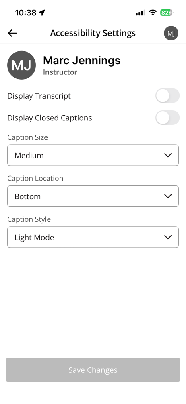The width and height of the screenshot is (186, 404).
Task: Tap the large MJ profile picture
Action: pyautogui.click(x=22, y=65)
